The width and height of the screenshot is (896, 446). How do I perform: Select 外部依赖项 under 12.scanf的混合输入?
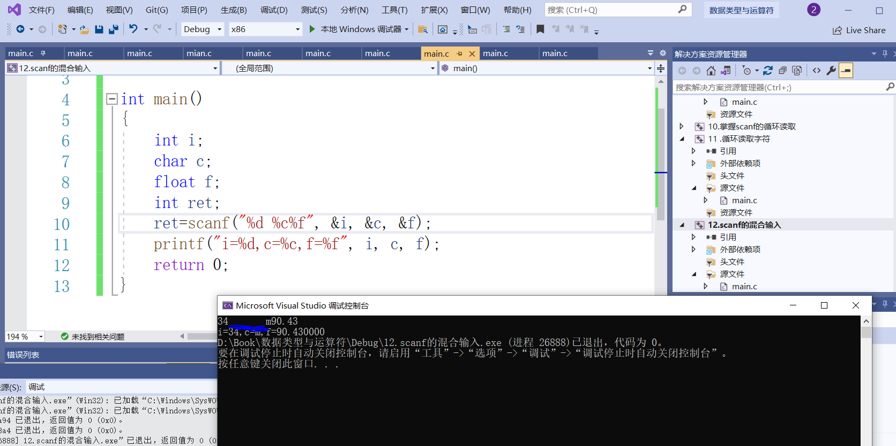coord(740,250)
